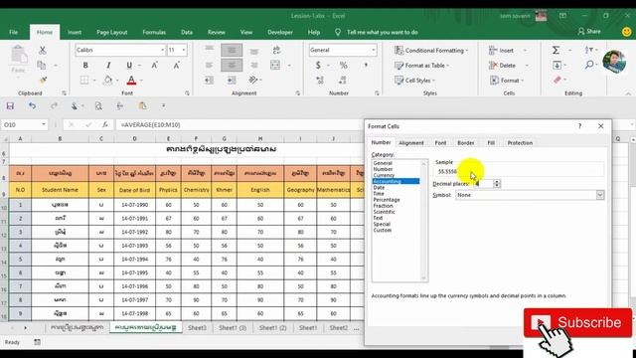Image resolution: width=636 pixels, height=358 pixels.
Task: Open Format as Table dropdown
Action: (421, 66)
